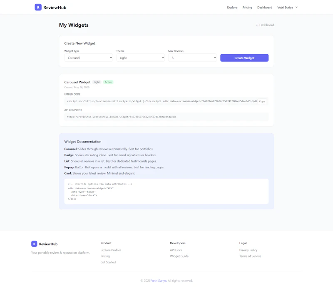333x293 pixels.
Task: Click the Widget Documentation heading
Action: pos(83,142)
